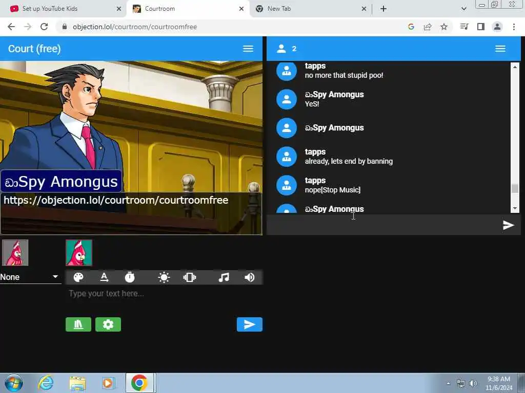Click tapps avatar beside stupid poo message
The width and height of the screenshot is (525, 393).
tap(287, 71)
